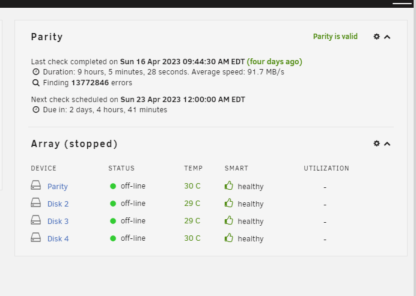Viewport: 416px width, 296px height.
Task: Click the Disk 2 drive icon
Action: pyautogui.click(x=36, y=203)
